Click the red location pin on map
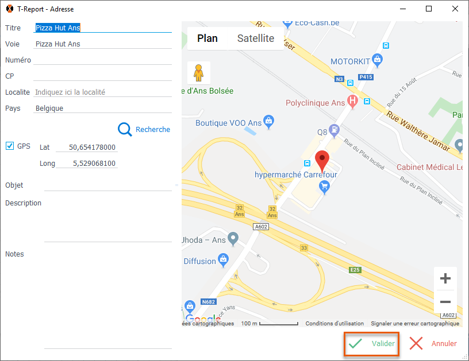The height and width of the screenshot is (361, 469). point(322,159)
